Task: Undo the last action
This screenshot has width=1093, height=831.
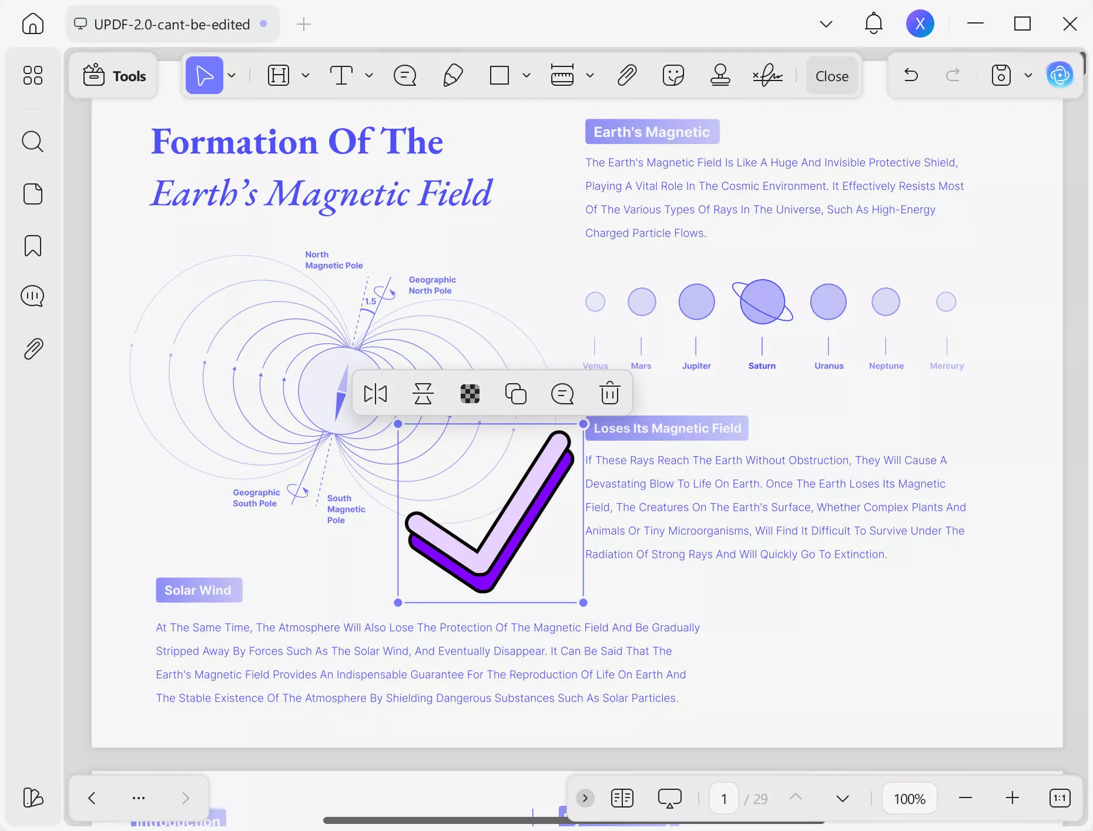Action: [x=911, y=75]
